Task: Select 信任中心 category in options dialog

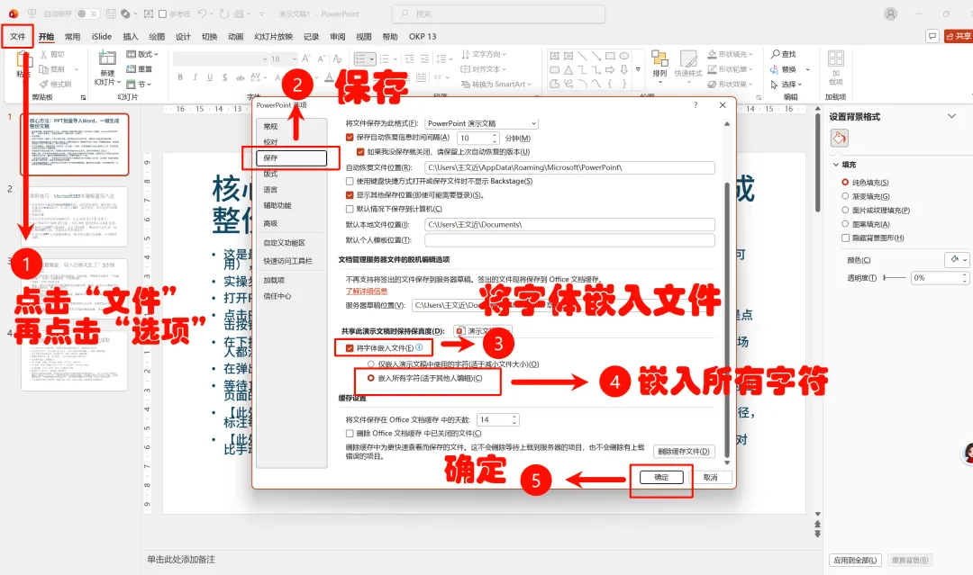Action: coord(277,296)
